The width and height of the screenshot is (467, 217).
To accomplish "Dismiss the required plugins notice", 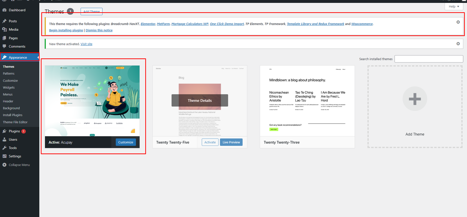I will pos(458,22).
